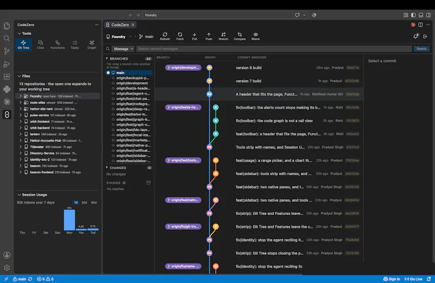Open Accounts icon in activity bar

pyautogui.click(x=7, y=255)
